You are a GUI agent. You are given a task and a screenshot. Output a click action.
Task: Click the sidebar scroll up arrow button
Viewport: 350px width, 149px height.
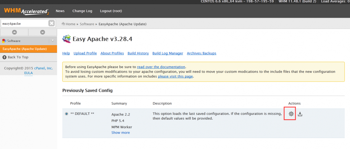(x=14, y=32)
